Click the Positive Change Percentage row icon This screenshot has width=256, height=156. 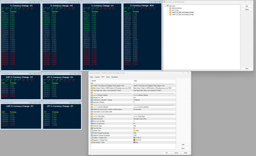[x=92, y=133]
